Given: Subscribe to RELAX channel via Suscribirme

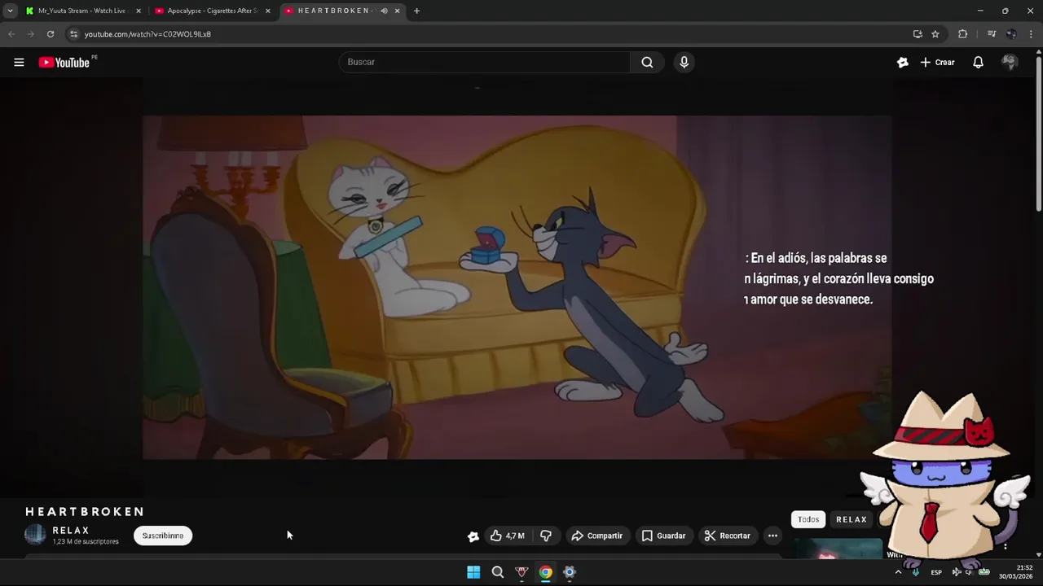Looking at the screenshot, I should coord(163,536).
